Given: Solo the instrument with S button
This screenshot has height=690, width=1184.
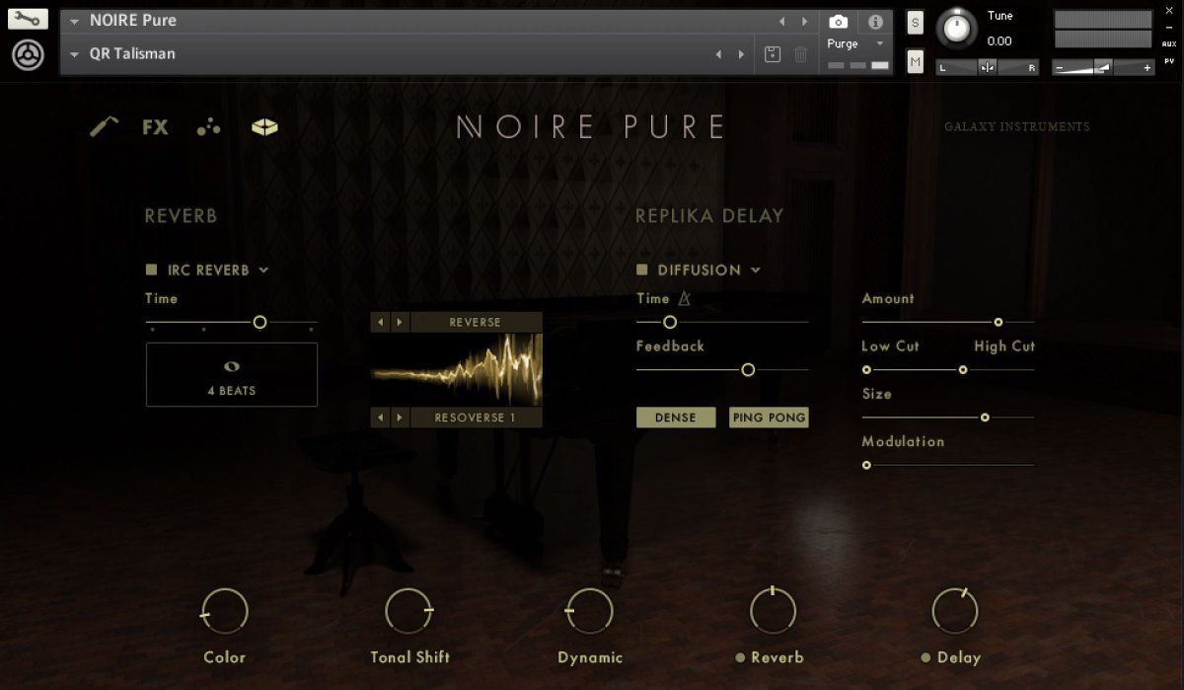Looking at the screenshot, I should pos(916,24).
